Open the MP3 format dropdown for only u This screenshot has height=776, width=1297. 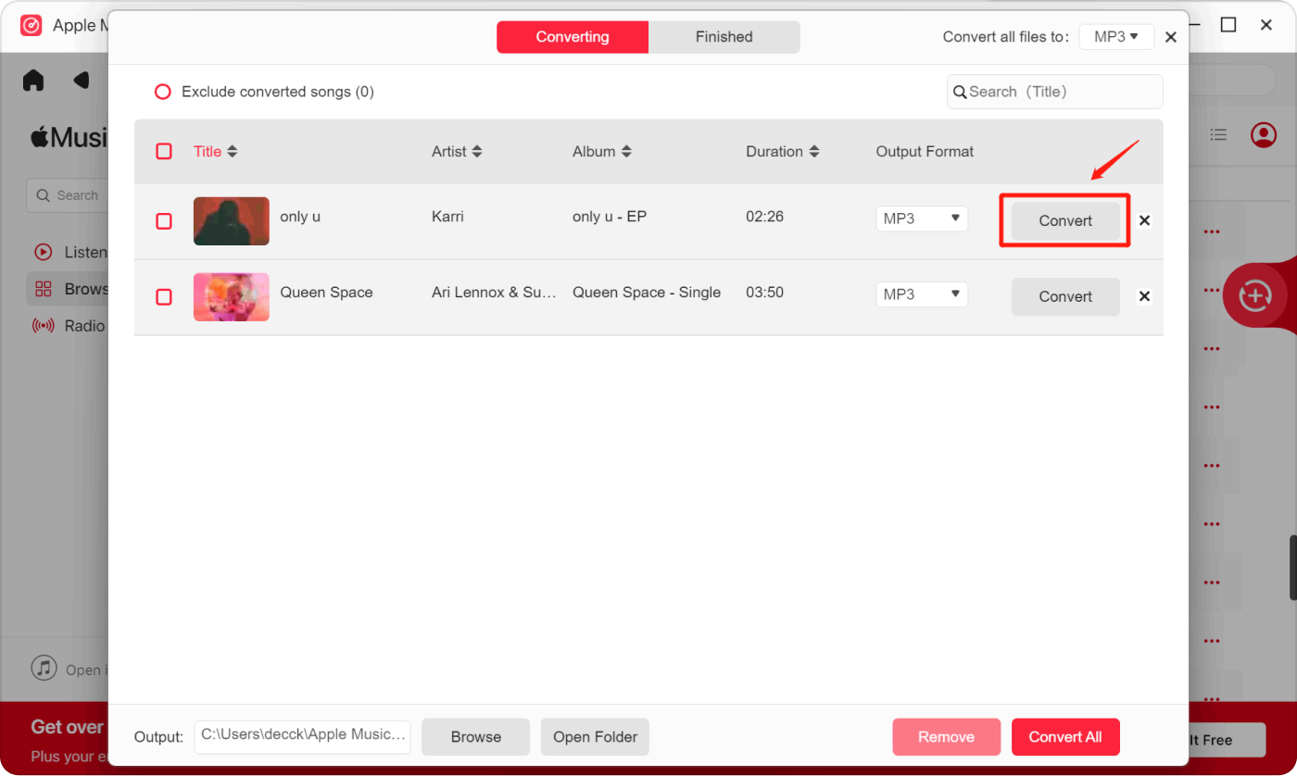922,219
